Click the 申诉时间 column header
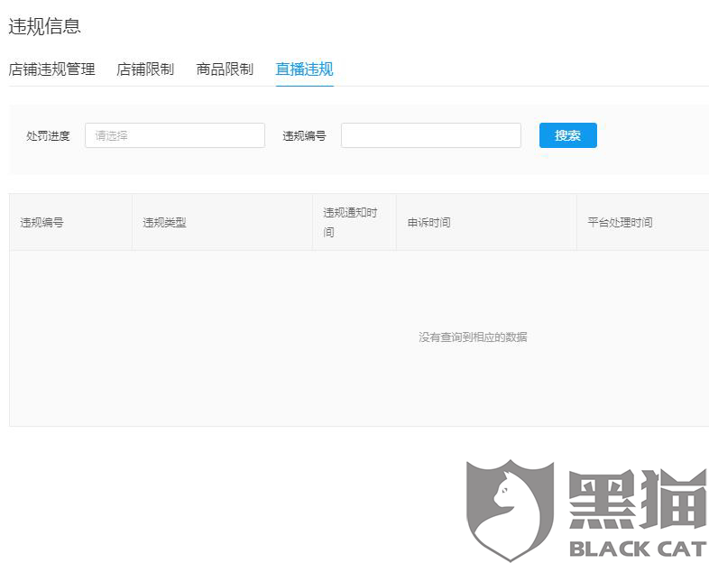This screenshot has width=709, height=563. pos(428,223)
